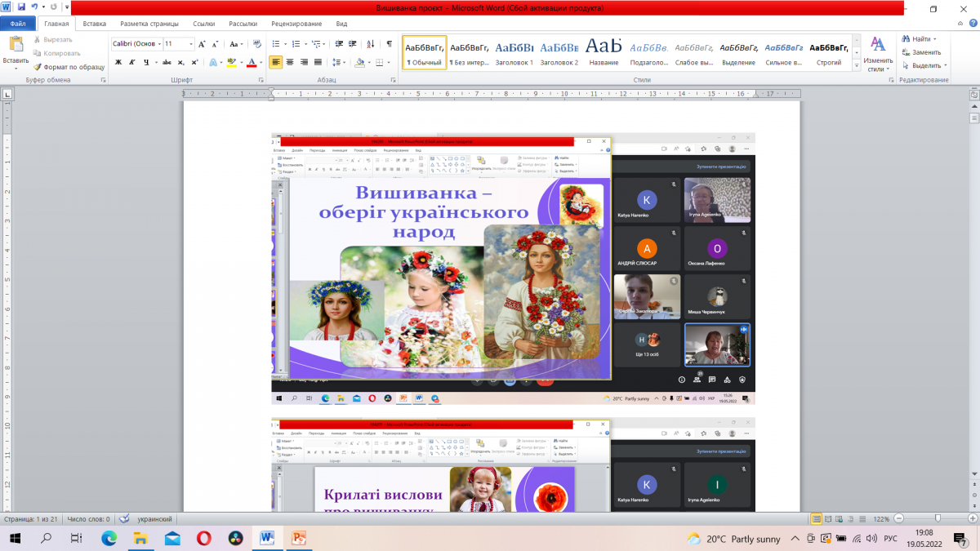Image resolution: width=980 pixels, height=551 pixels.
Task: Save document via Quick Access toolbar
Action: point(22,7)
